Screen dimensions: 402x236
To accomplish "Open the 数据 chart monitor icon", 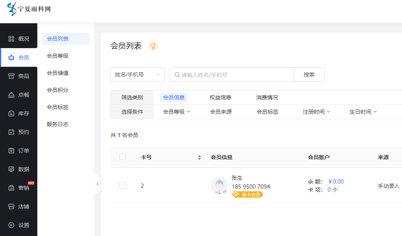I will coord(11,169).
